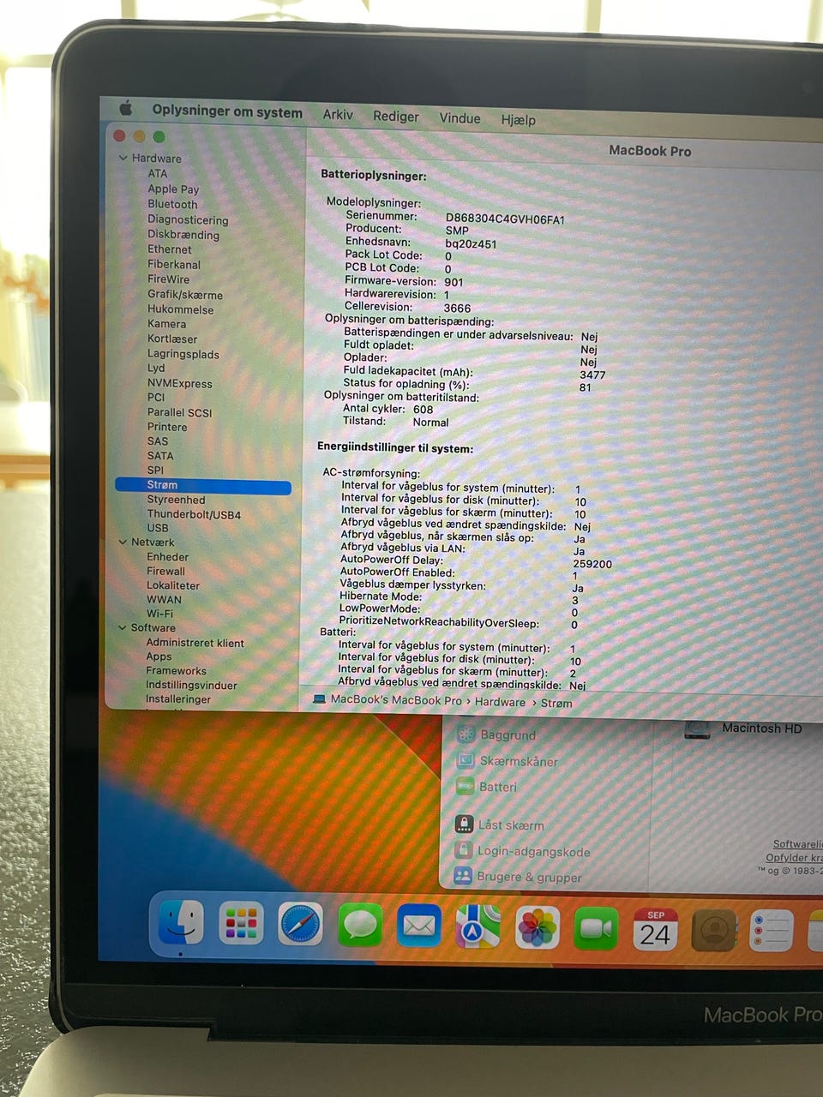The width and height of the screenshot is (823, 1097).
Task: Click Hardware in the bottom path bar
Action: (500, 702)
